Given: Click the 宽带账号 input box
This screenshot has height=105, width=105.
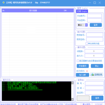Looking at the screenshot, I should click(95, 35).
